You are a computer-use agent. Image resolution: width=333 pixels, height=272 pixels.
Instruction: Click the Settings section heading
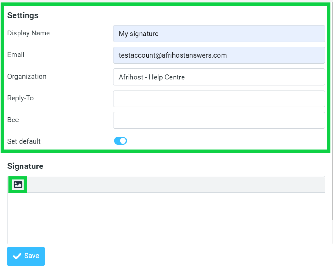[23, 15]
